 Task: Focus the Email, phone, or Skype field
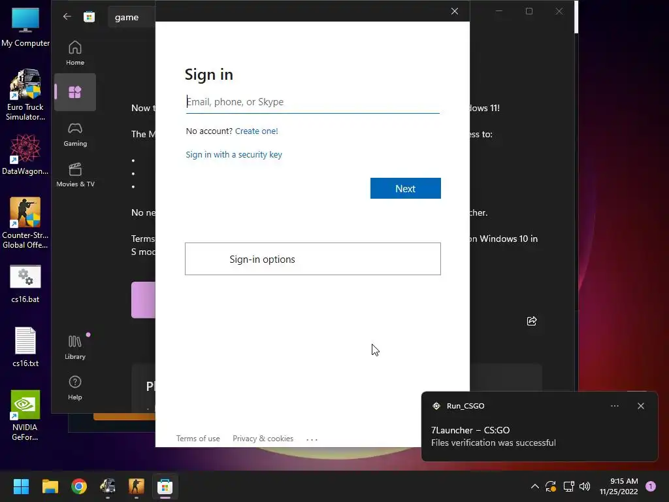(x=313, y=102)
